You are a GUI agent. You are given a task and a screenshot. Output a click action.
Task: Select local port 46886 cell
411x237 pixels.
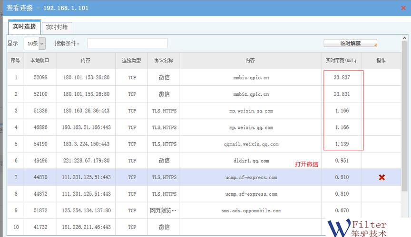[x=40, y=128]
